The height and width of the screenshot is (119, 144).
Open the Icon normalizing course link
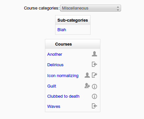[x=63, y=76]
